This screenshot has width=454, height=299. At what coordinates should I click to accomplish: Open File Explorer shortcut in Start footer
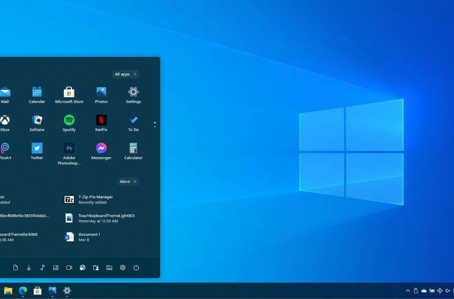tap(109, 268)
